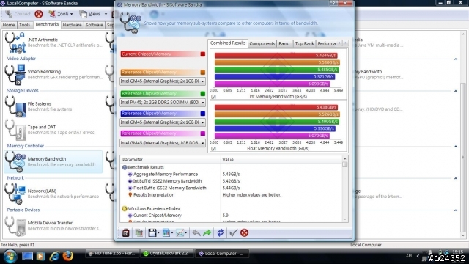The width and height of the screenshot is (469, 264).
Task: Click the red cancel icon in dialog toolbar
Action: [244, 232]
